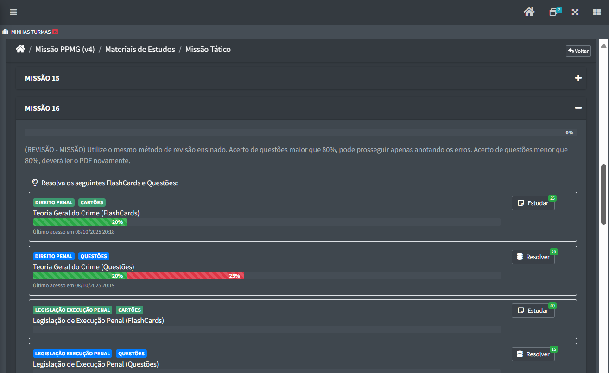Resolve Teoria Geral do Crime questions
609x373 pixels.
pos(533,257)
